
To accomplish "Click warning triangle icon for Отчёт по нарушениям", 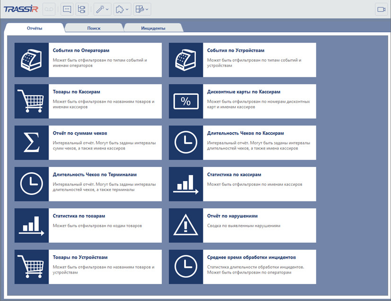I will coord(186,226).
